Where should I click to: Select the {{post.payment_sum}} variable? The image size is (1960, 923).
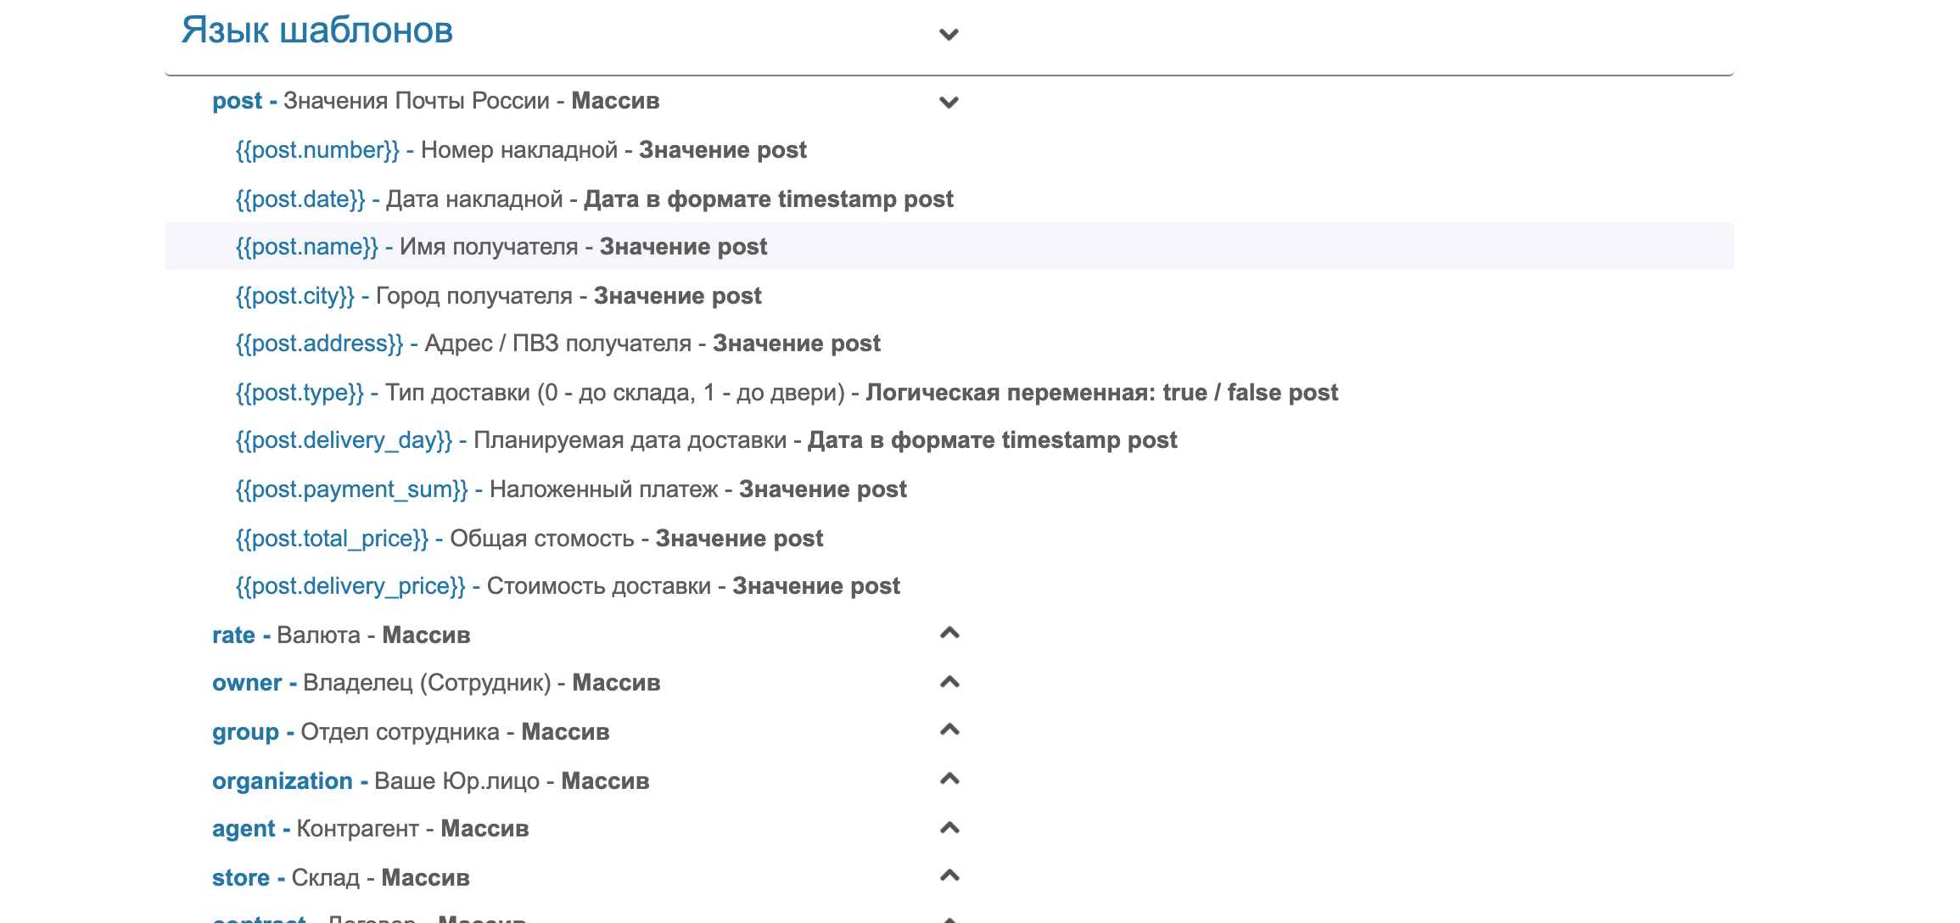[x=350, y=489]
